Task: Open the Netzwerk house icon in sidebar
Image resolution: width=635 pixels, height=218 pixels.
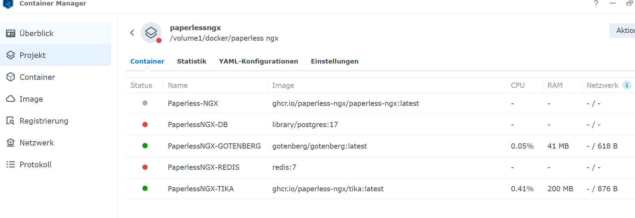Action: (11, 143)
